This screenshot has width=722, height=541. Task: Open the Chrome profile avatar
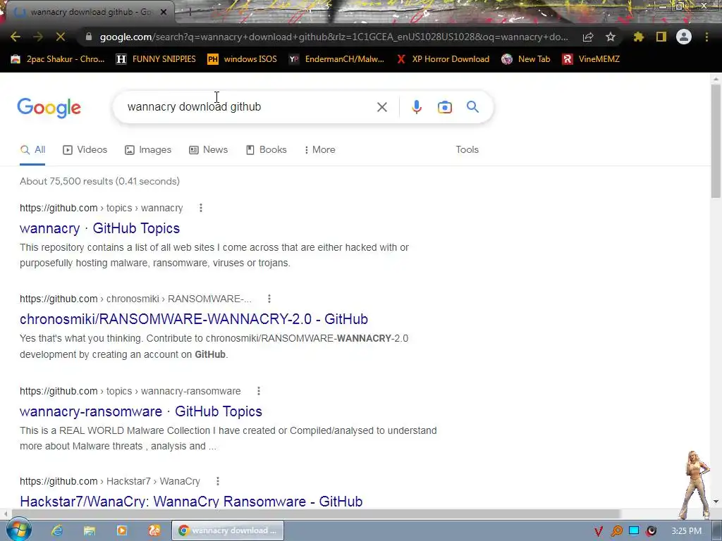click(x=684, y=37)
